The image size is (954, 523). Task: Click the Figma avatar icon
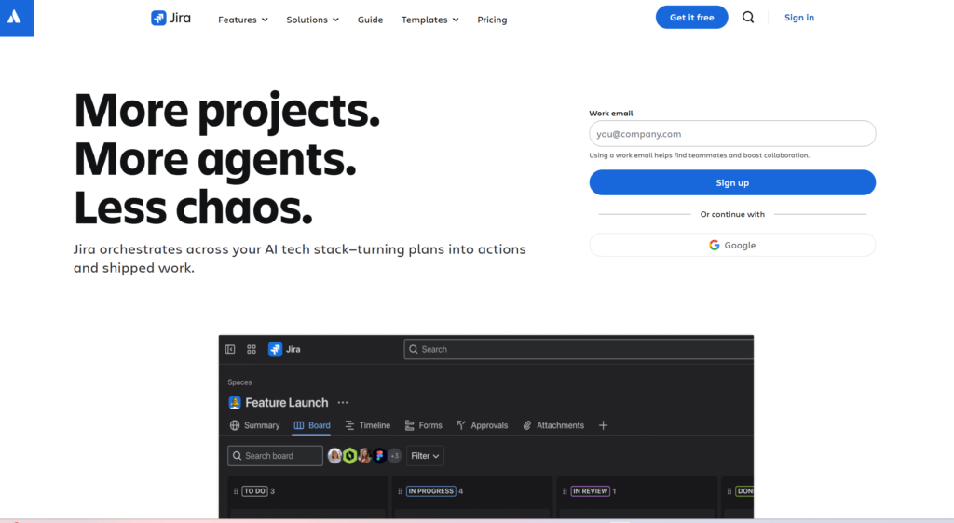tap(380, 456)
